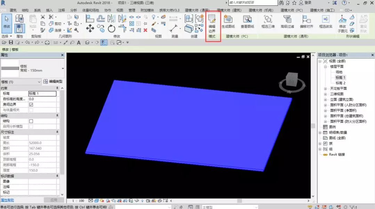
Task: Select 场地 in project browser
Action: click(x=339, y=72)
